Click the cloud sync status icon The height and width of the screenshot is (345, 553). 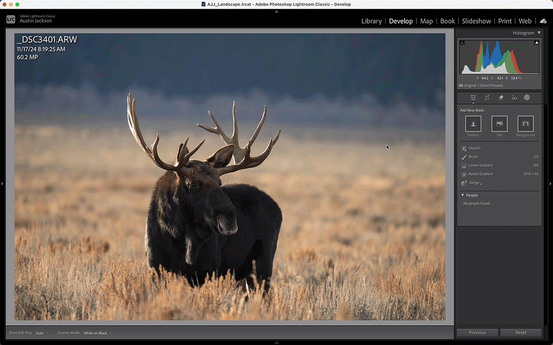coord(543,21)
